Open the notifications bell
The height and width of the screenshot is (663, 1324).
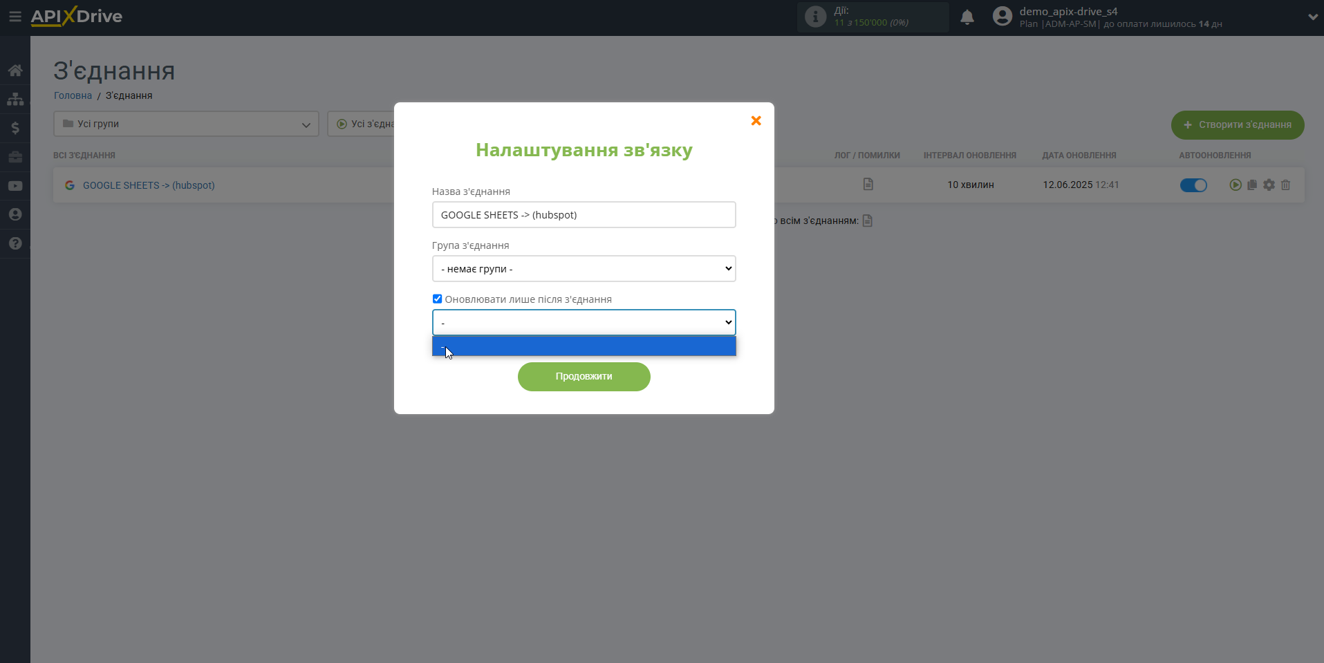tap(967, 17)
